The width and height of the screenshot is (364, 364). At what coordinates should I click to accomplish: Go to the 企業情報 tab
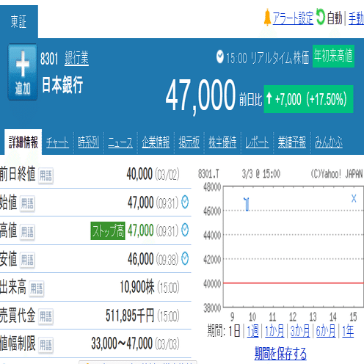coord(156,142)
